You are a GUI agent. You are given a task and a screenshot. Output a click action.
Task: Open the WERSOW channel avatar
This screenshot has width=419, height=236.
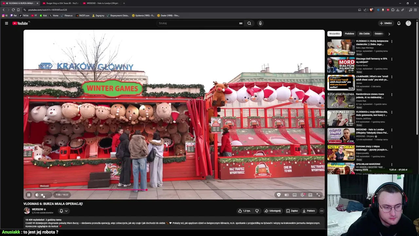[27, 211]
